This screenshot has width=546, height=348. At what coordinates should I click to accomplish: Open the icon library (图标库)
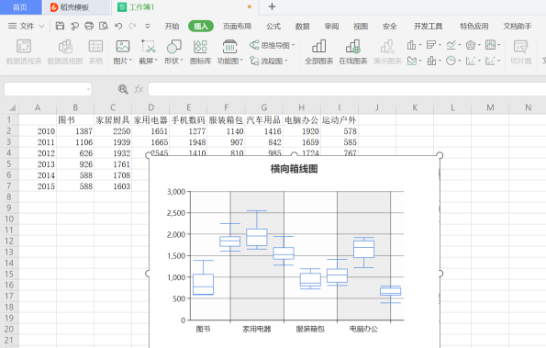pos(200,52)
